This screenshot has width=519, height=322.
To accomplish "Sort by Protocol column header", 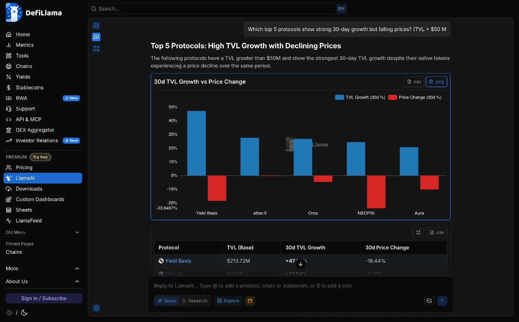I will 188,248.
